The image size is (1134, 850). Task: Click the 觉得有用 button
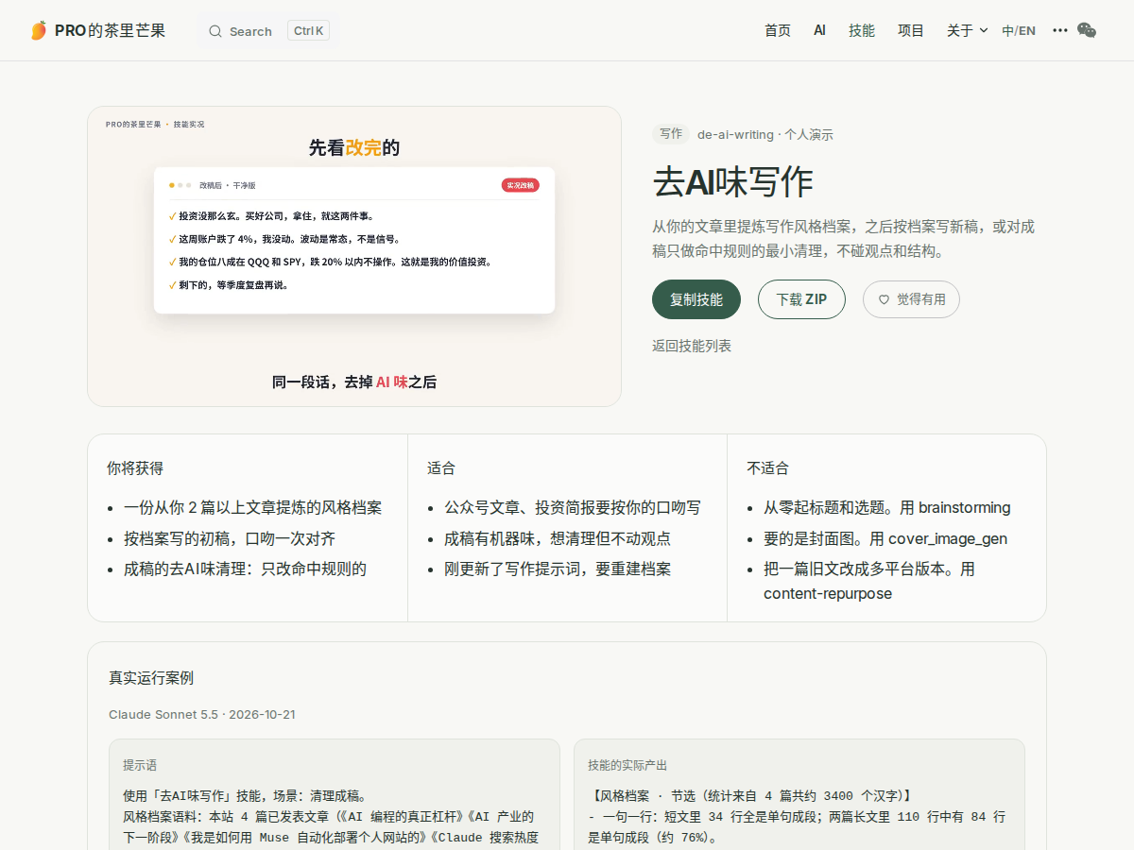point(911,299)
